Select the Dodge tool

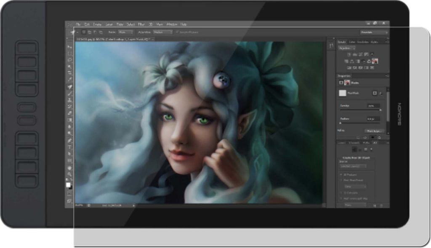[x=70, y=133]
